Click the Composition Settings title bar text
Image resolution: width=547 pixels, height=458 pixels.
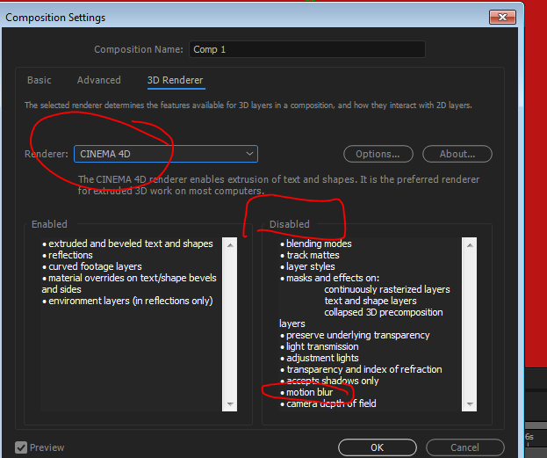55,18
